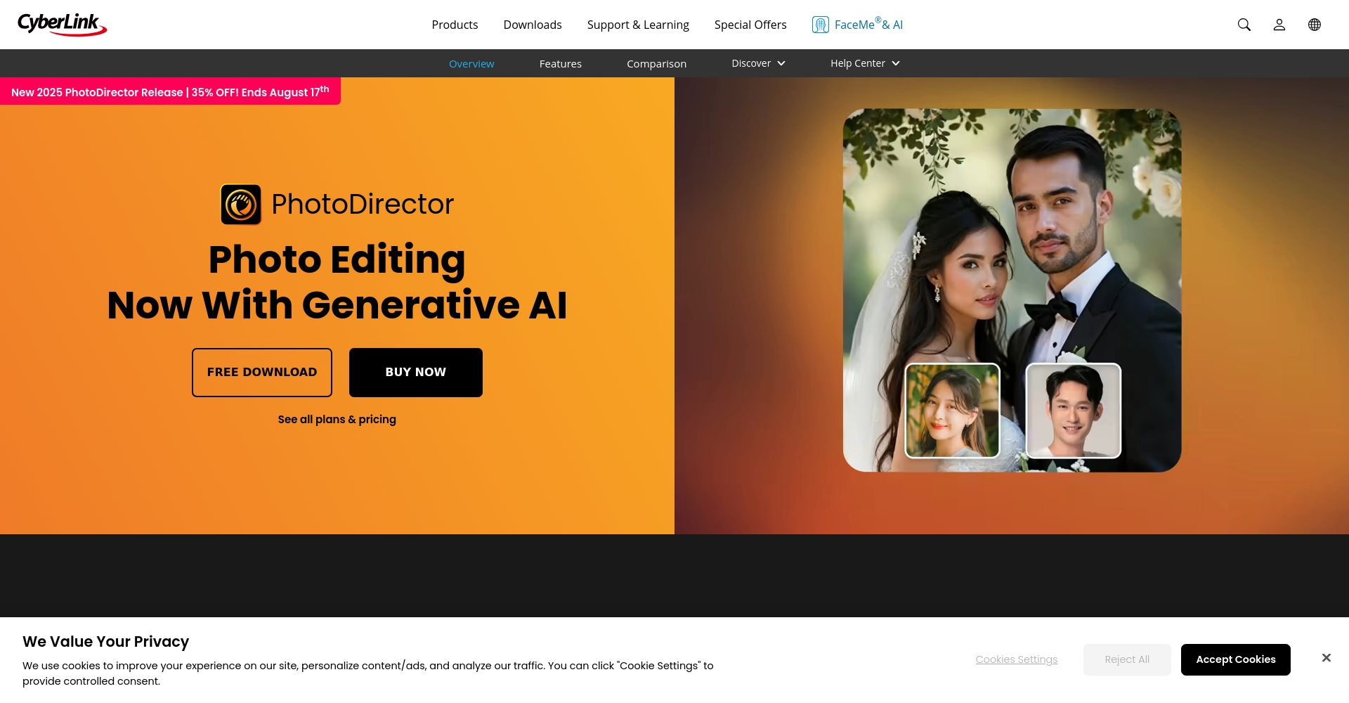1349x703 pixels.
Task: Open Cookies Settings link
Action: pos(1016,659)
